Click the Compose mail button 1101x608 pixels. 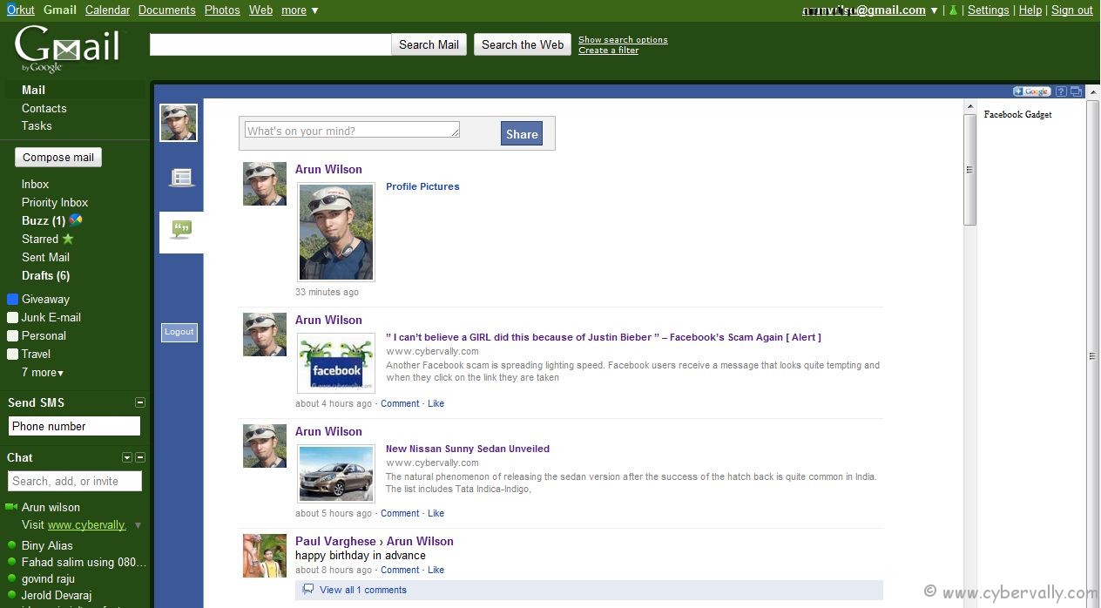pyautogui.click(x=58, y=158)
